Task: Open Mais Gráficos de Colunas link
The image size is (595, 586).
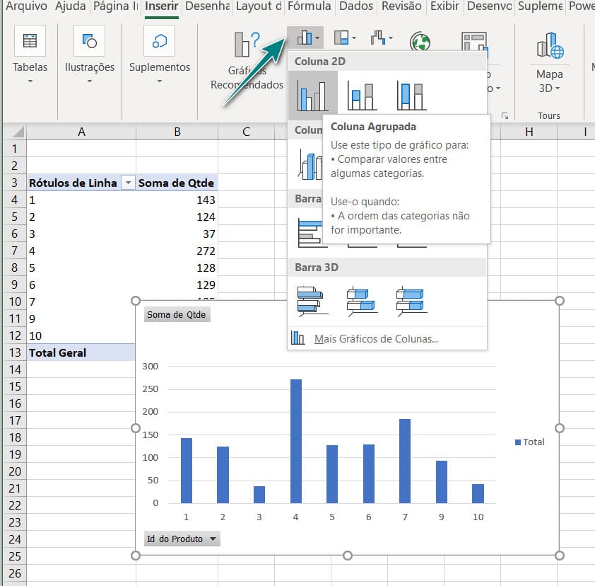Action: (x=376, y=338)
